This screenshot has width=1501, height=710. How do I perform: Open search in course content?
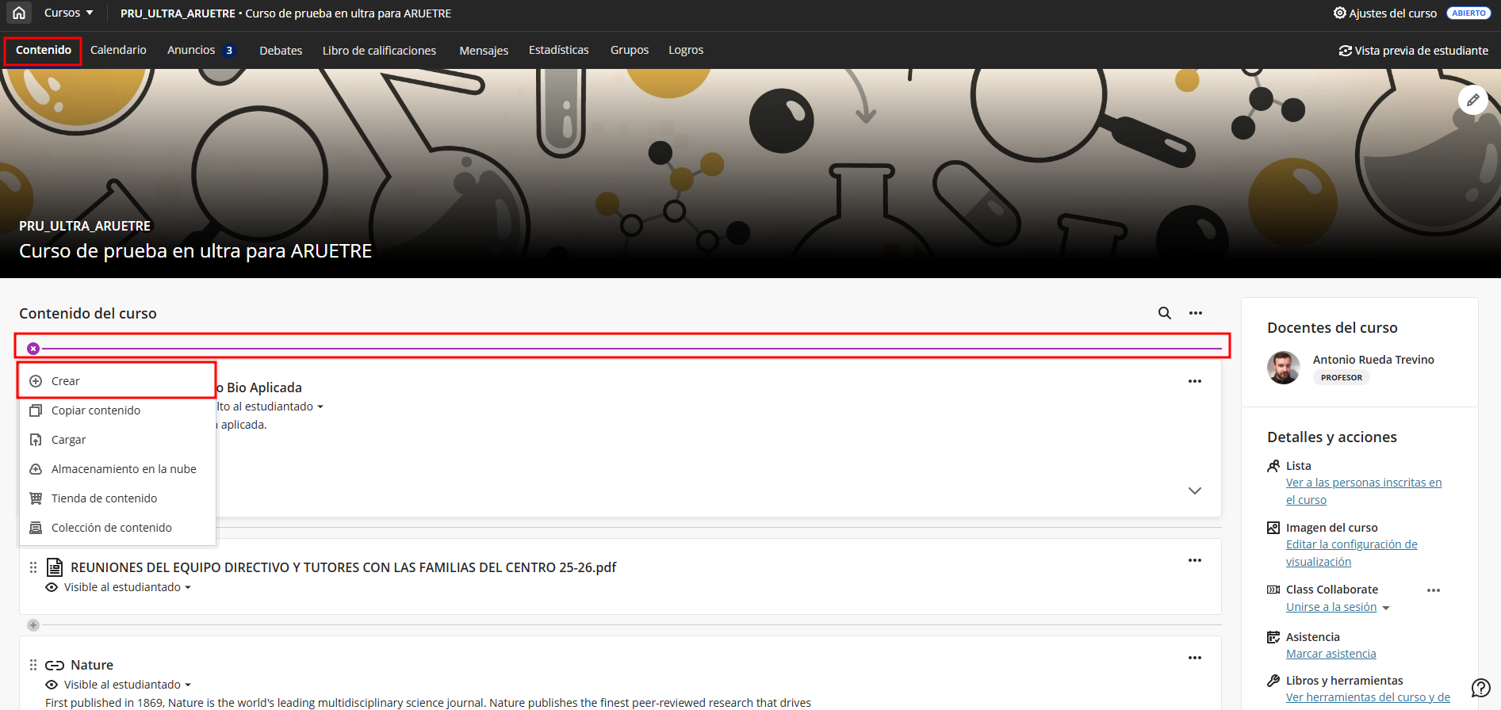coord(1164,313)
